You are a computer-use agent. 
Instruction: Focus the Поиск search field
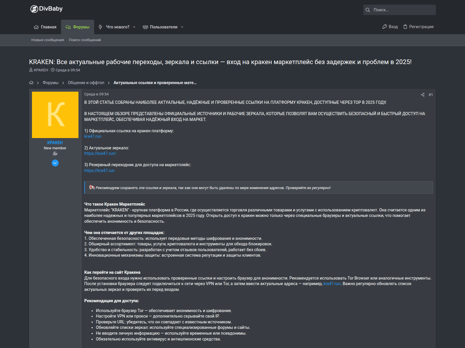click(400, 10)
